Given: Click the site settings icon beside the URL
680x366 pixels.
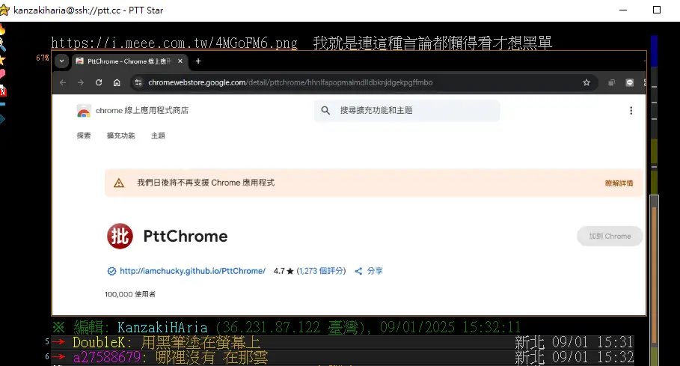Looking at the screenshot, I should (138, 82).
